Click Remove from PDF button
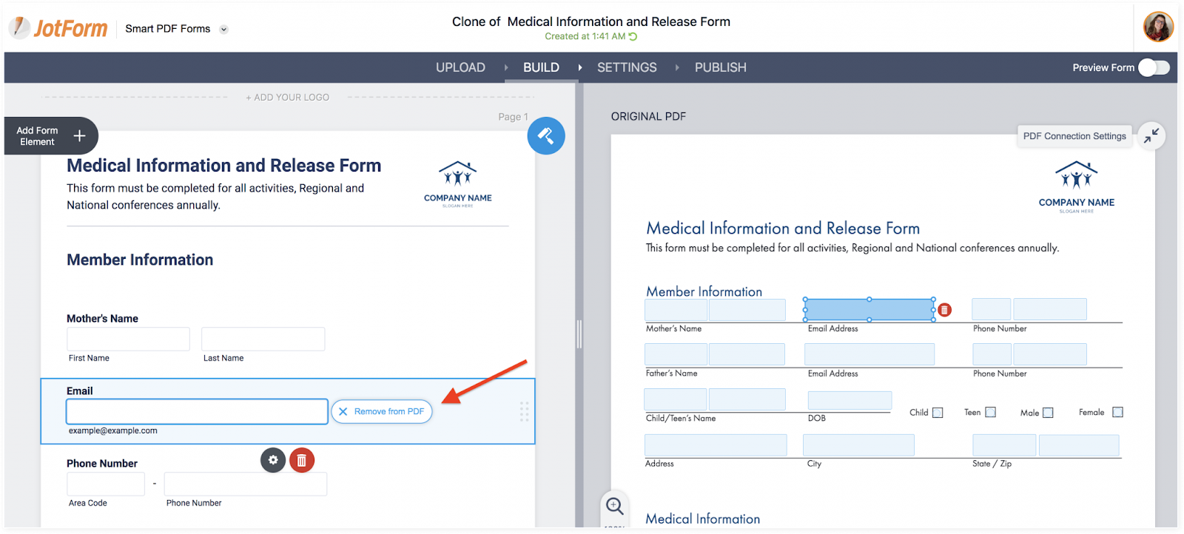The image size is (1184, 534). coord(382,411)
